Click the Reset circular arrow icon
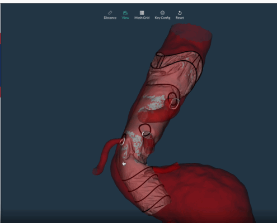Screen dimensions: 277x223 (x=180, y=13)
